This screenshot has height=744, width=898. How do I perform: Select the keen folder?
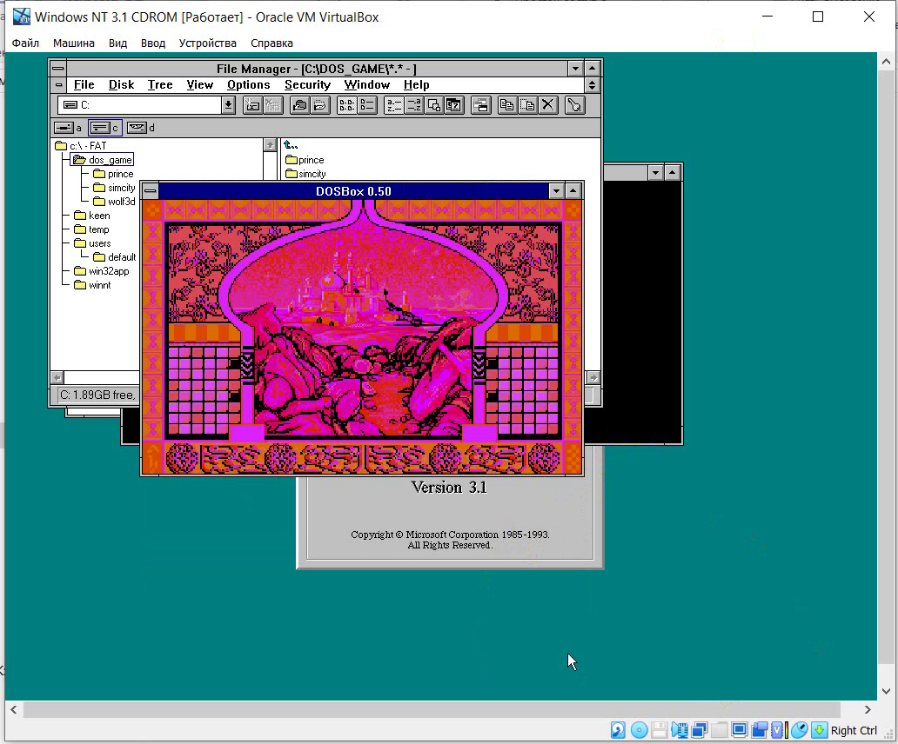(91, 216)
